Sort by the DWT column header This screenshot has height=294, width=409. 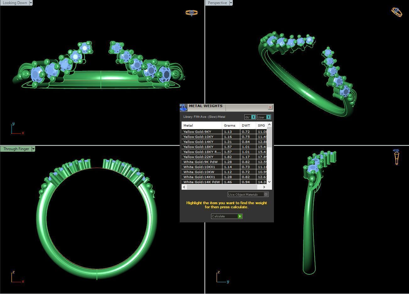pyautogui.click(x=248, y=125)
